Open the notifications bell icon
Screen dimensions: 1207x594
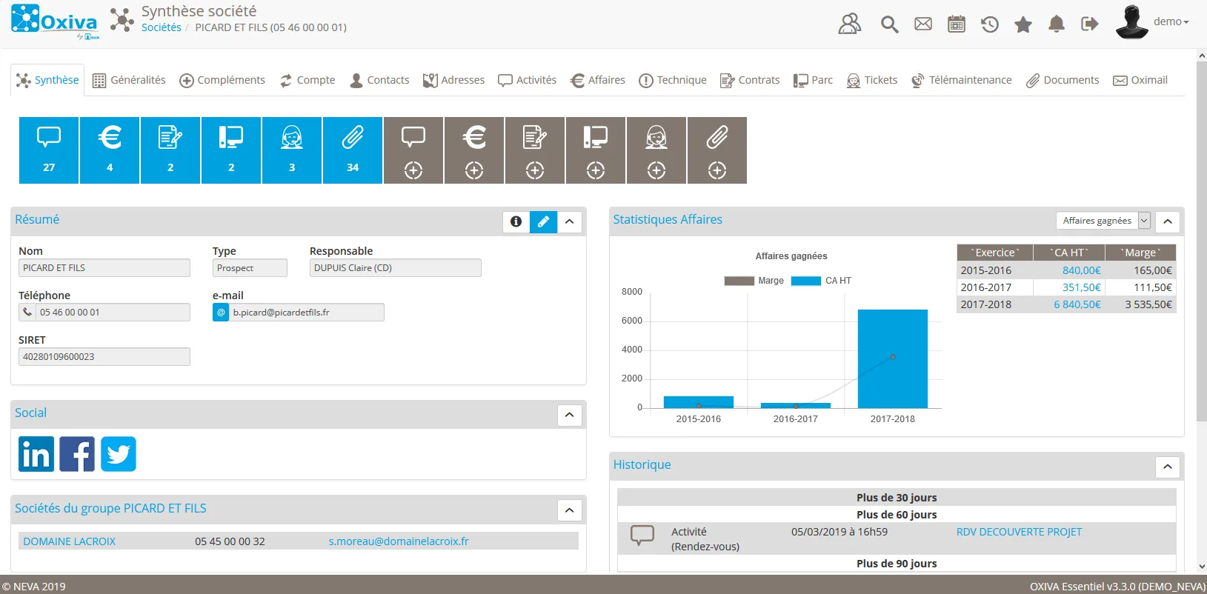1057,24
